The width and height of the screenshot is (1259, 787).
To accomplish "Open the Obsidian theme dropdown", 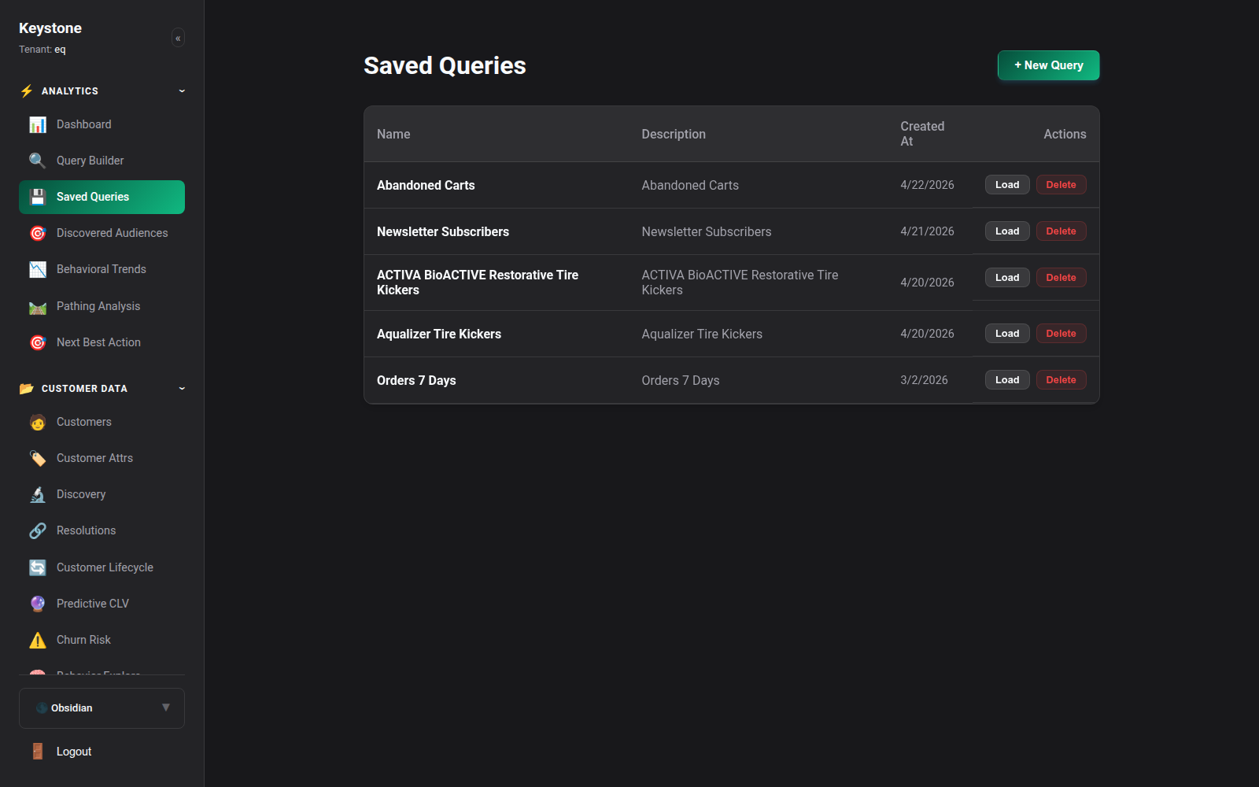I will [x=102, y=708].
